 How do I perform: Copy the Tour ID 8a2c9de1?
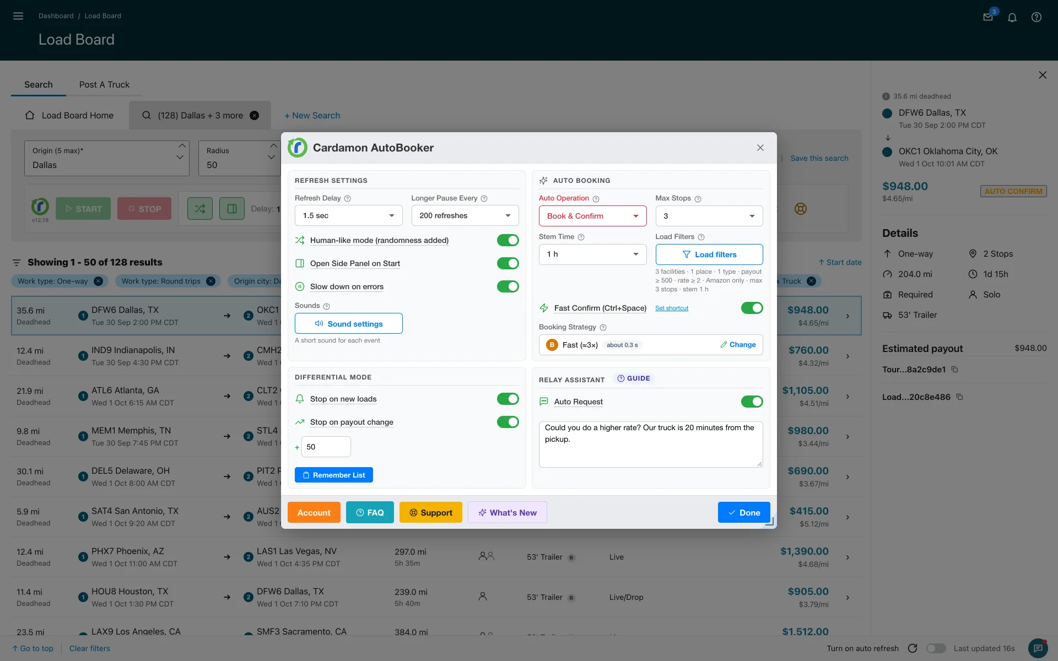click(955, 370)
